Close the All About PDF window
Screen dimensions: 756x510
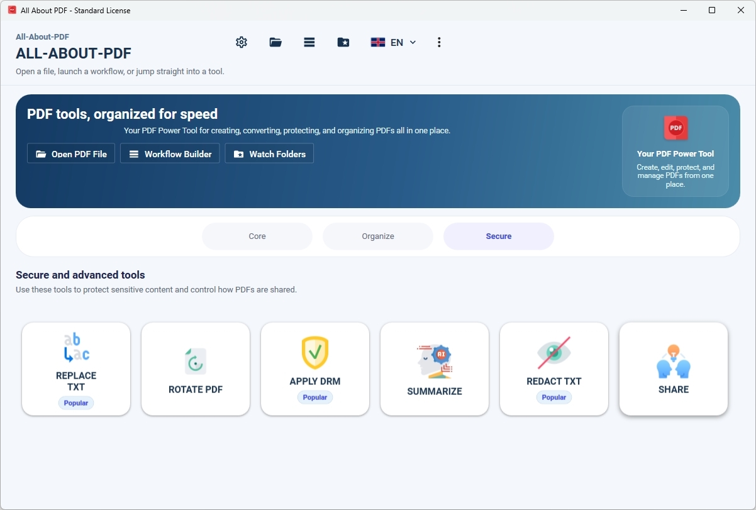click(x=741, y=10)
